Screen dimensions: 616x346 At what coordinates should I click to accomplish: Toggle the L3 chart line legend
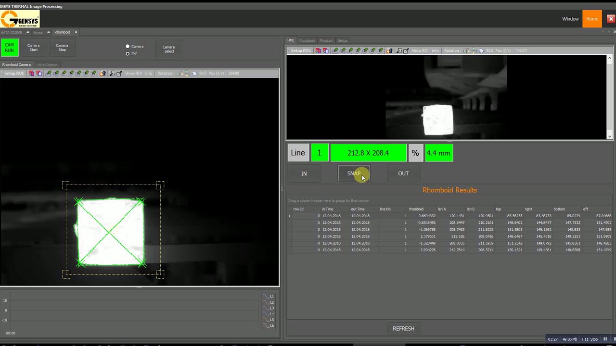coord(269,308)
